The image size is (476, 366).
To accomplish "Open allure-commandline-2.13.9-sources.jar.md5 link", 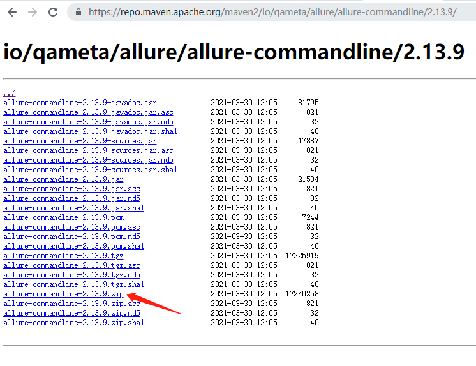I will 88,160.
